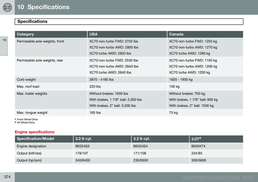
Task: Click the 'Specifications' section heading box
Action: (x=129, y=22)
